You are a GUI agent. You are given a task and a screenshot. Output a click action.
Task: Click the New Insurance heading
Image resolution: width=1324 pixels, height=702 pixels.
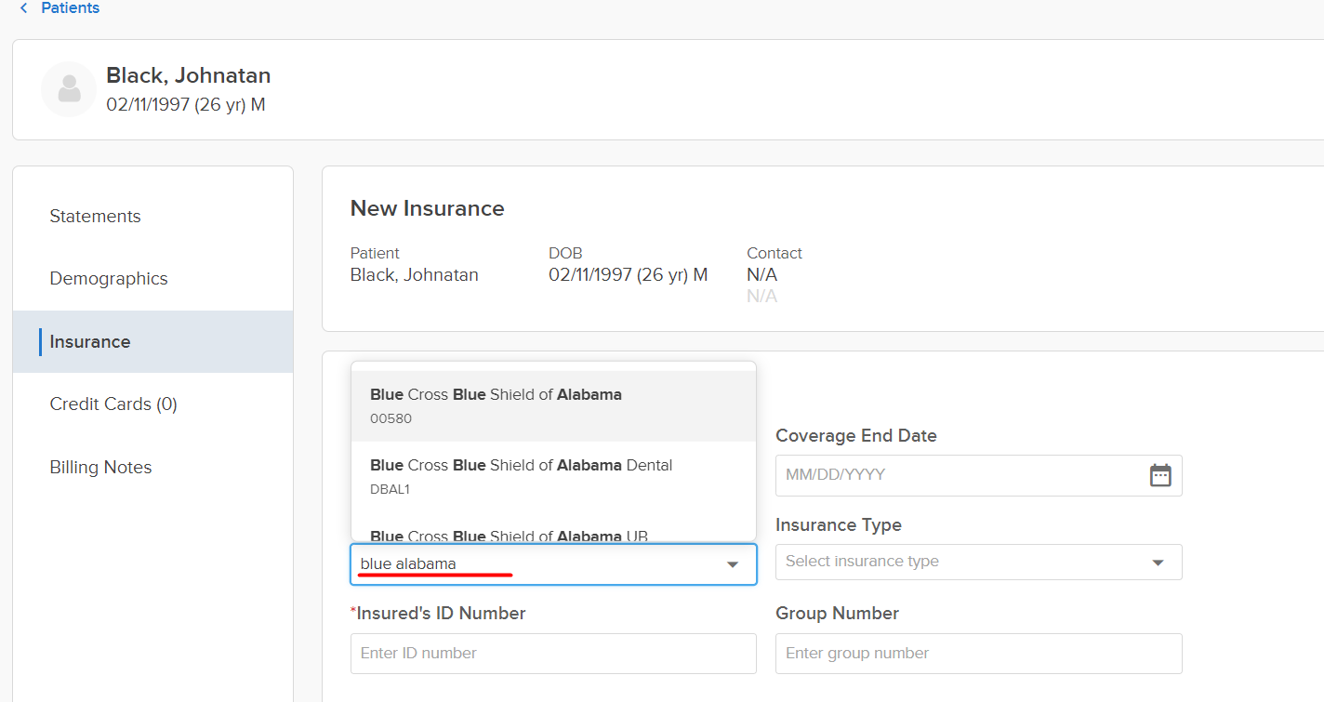click(427, 209)
